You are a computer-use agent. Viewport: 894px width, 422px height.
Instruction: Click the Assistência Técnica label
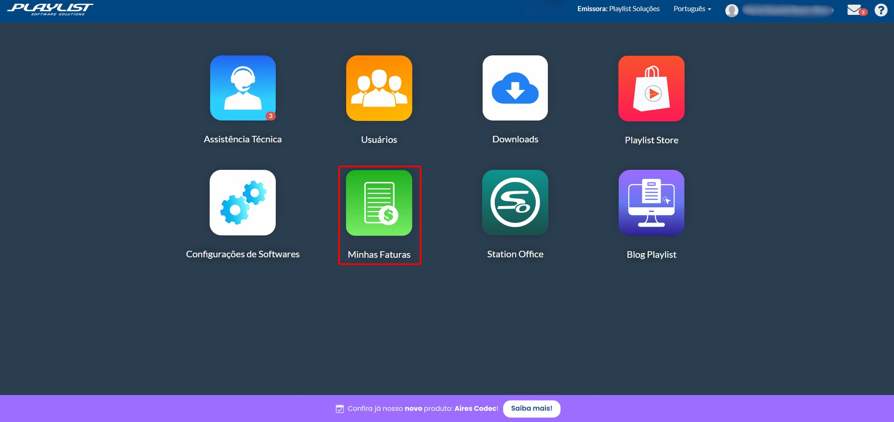(x=243, y=139)
